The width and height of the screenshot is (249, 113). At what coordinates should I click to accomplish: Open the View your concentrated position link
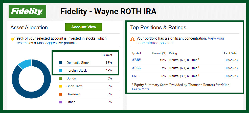(180, 41)
